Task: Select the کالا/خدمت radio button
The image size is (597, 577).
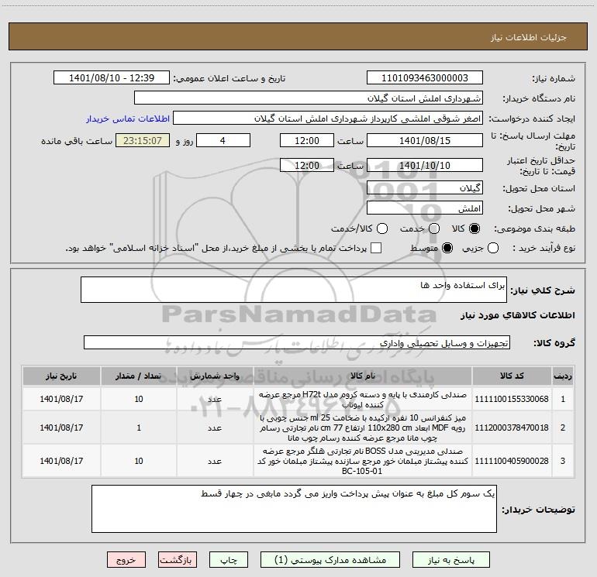Action: point(382,228)
